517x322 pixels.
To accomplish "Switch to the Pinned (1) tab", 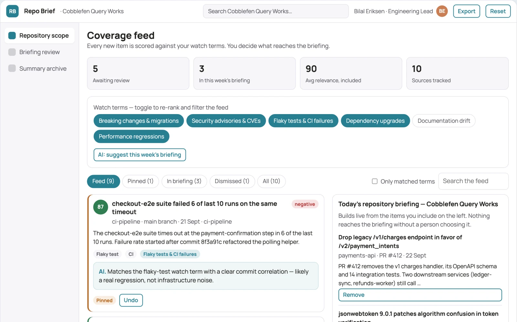I will pos(140,181).
